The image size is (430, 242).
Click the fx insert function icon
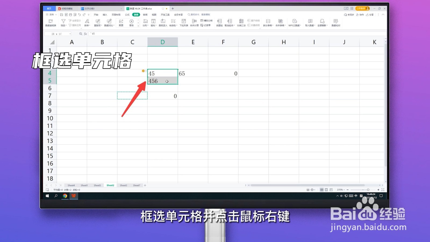85,34
